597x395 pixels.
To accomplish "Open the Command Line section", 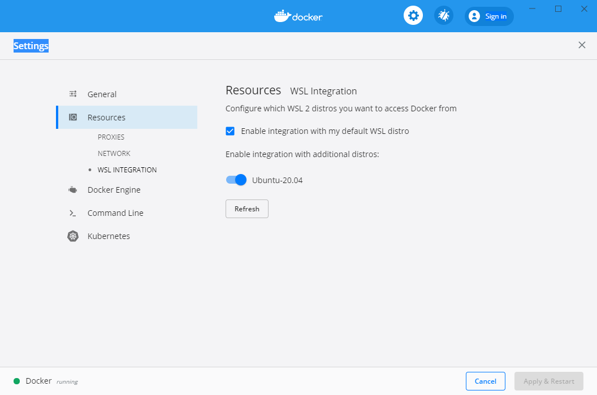I will 115,213.
